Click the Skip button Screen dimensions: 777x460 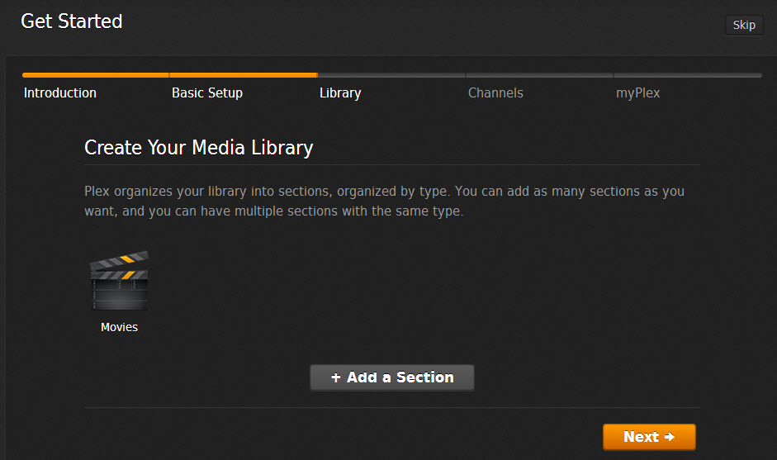coord(744,25)
